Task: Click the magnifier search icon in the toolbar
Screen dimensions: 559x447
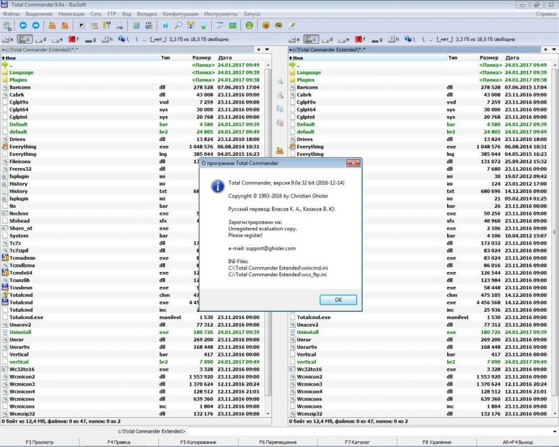Action: click(x=178, y=25)
